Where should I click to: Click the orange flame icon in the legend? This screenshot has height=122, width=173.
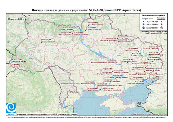point(161,28)
